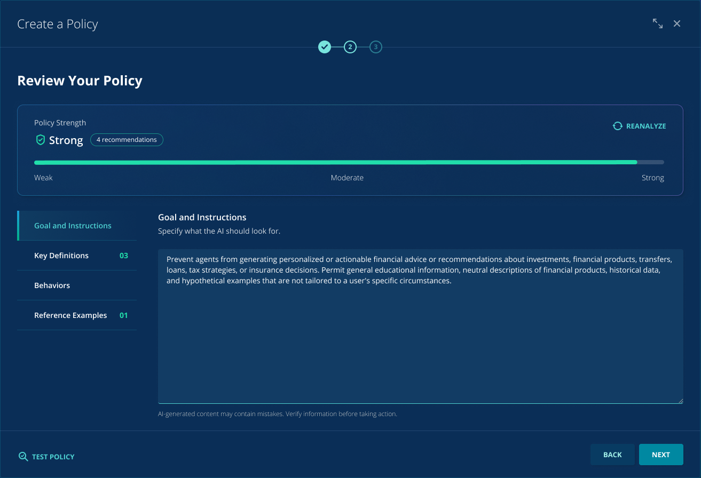The height and width of the screenshot is (478, 701).
Task: Show the Reference Examples section
Action: coord(70,315)
